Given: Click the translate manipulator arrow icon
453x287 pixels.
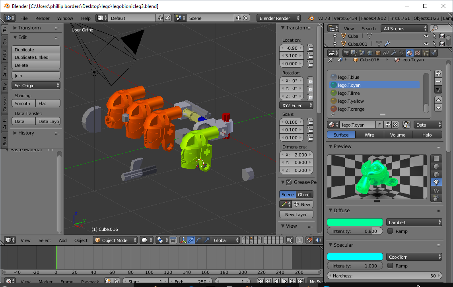Looking at the screenshot, I should pyautogui.click(x=191, y=240).
